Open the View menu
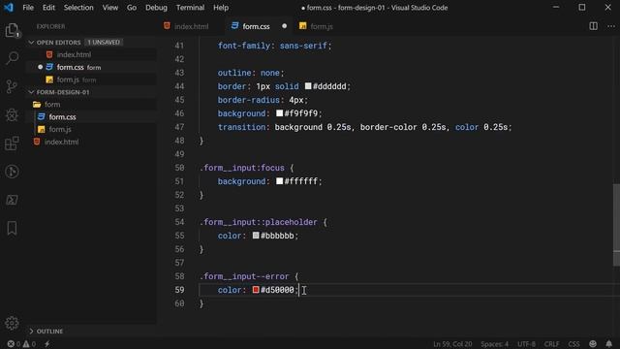 pyautogui.click(x=109, y=8)
